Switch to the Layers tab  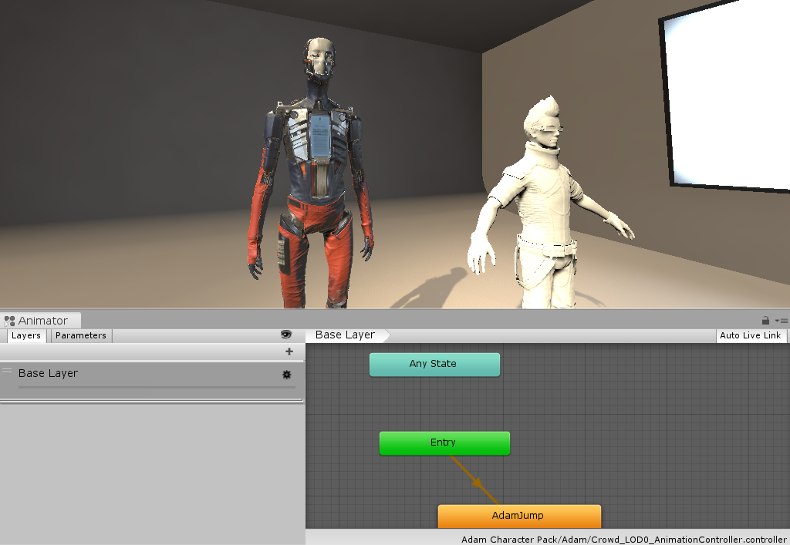click(x=26, y=336)
